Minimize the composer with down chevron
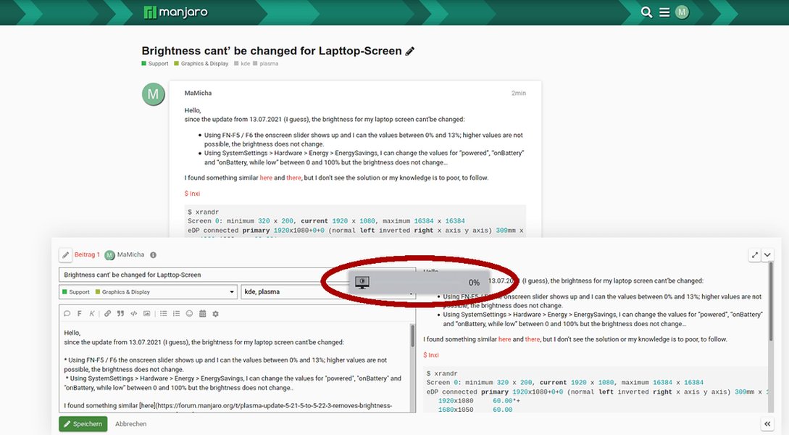The height and width of the screenshot is (435, 789). [x=767, y=255]
